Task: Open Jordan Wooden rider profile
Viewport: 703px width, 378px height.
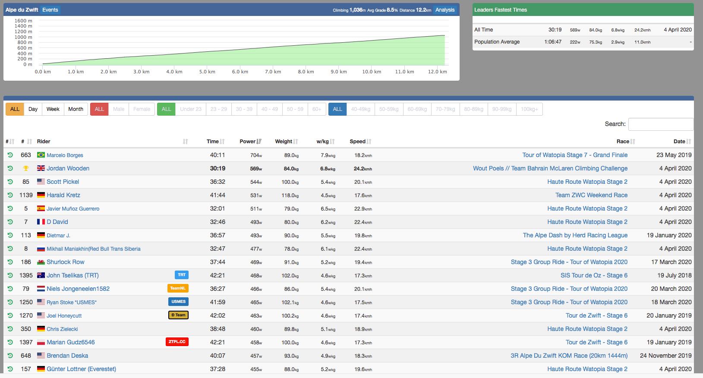Action: [68, 168]
